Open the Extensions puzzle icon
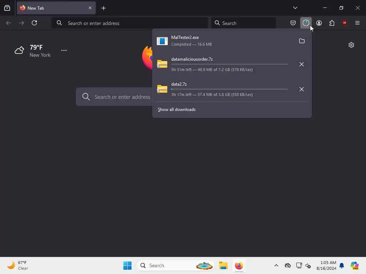366x274 pixels. coord(332,23)
